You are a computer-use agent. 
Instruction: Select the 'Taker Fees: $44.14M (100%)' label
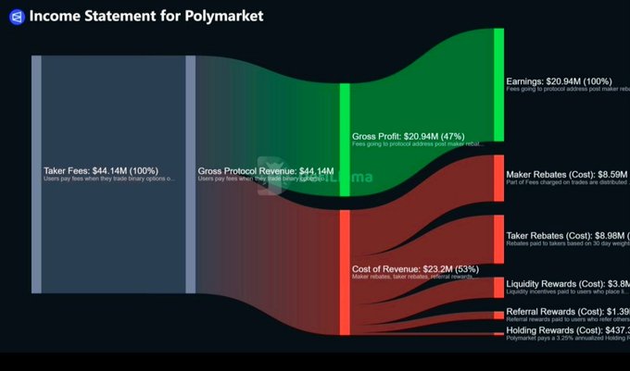click(x=101, y=171)
